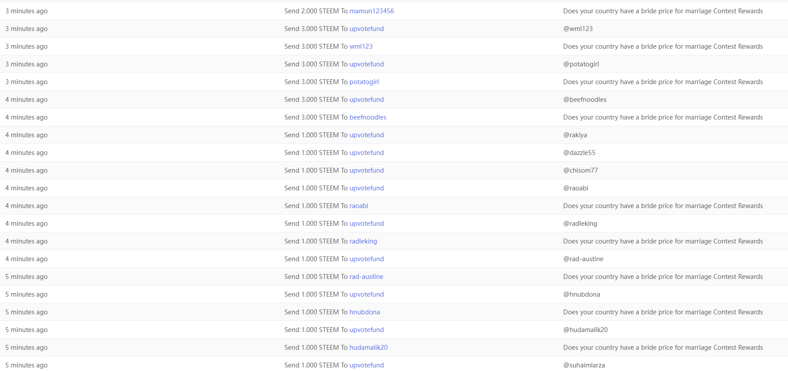Viewport: 788px width, 371px height.
Task: Open the wml123 recipient account link
Action: pos(361,46)
